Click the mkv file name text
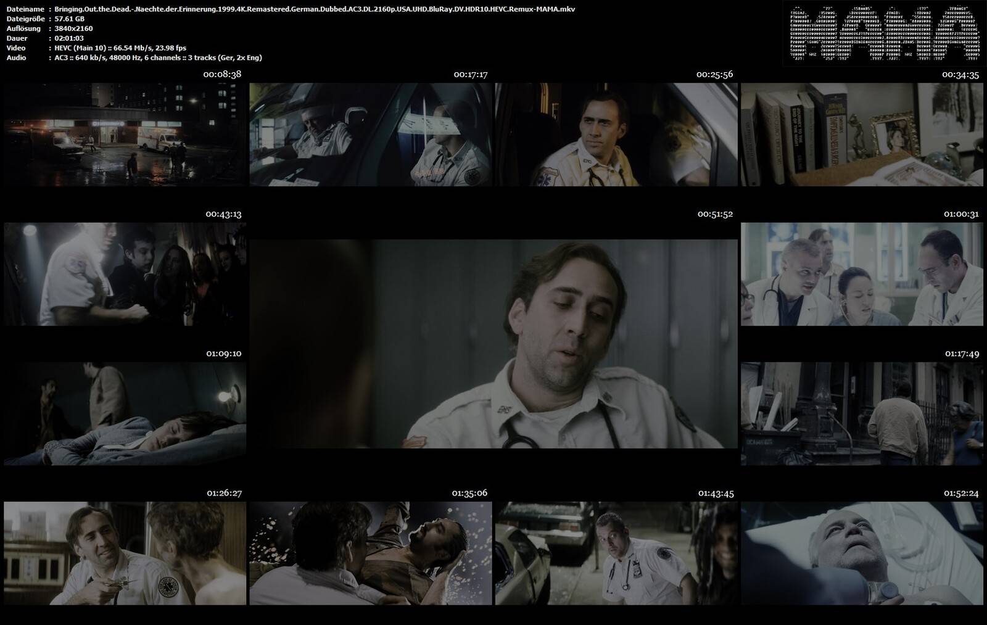 pyautogui.click(x=315, y=9)
